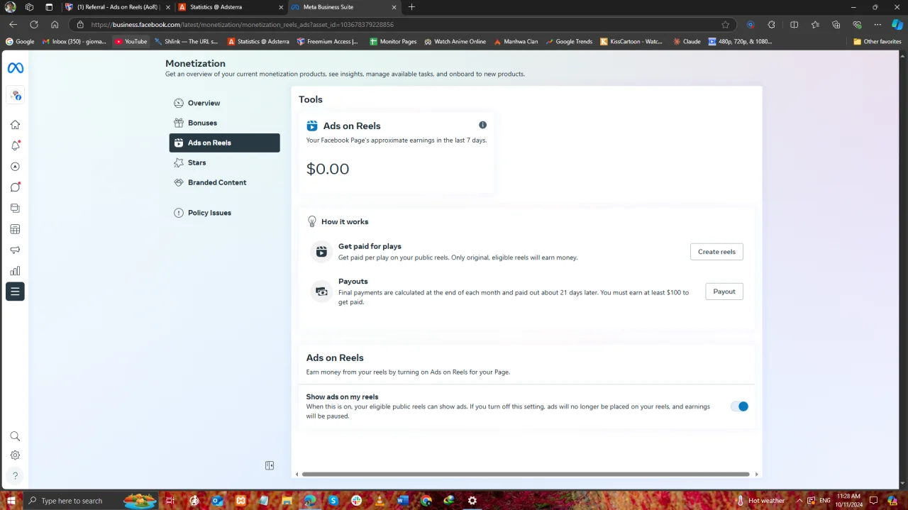Open the Planner table-grid icon
Image resolution: width=908 pixels, height=510 pixels.
(x=15, y=229)
